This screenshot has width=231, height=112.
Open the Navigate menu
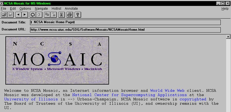coord(41,9)
